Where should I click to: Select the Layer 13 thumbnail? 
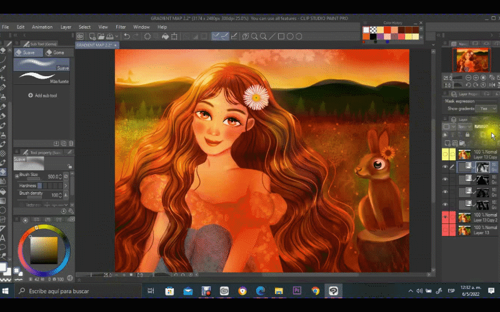tap(464, 230)
